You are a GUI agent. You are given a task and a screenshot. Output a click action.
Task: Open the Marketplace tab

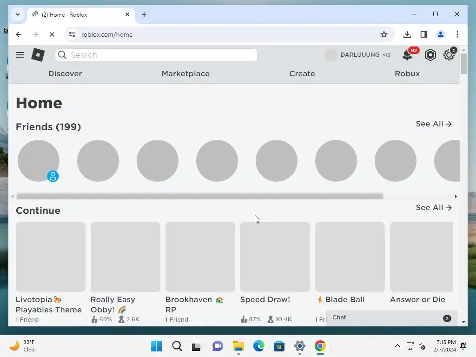click(185, 74)
